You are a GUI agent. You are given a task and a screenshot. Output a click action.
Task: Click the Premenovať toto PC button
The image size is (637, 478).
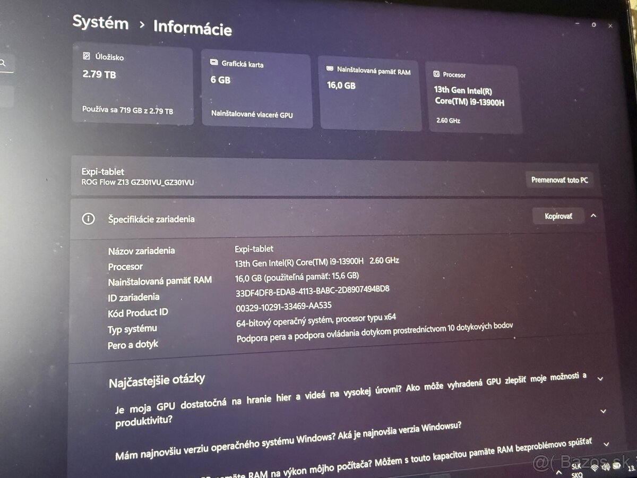560,180
